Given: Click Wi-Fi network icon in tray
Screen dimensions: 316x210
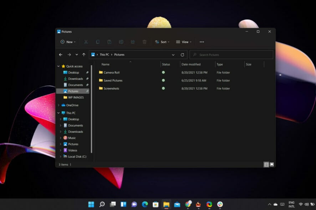Looking at the screenshot, I should tap(301, 204).
